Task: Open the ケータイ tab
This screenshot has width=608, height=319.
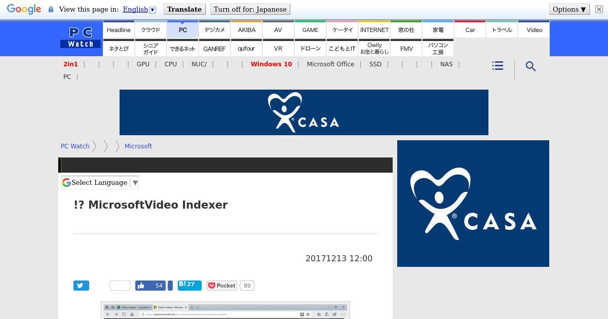Action: pos(343,29)
